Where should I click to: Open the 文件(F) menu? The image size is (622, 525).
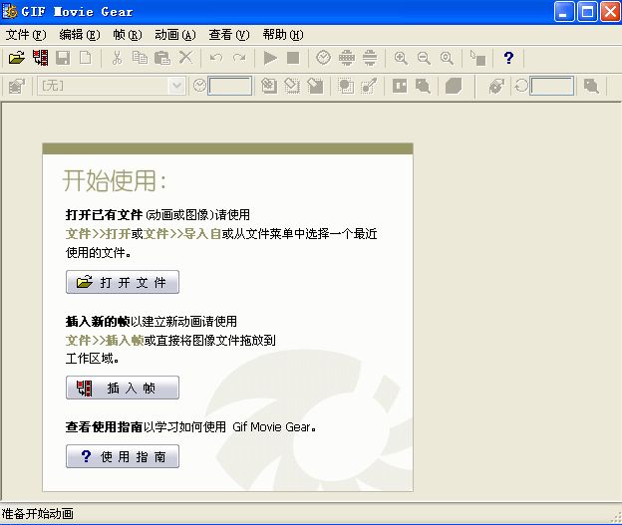coord(26,35)
